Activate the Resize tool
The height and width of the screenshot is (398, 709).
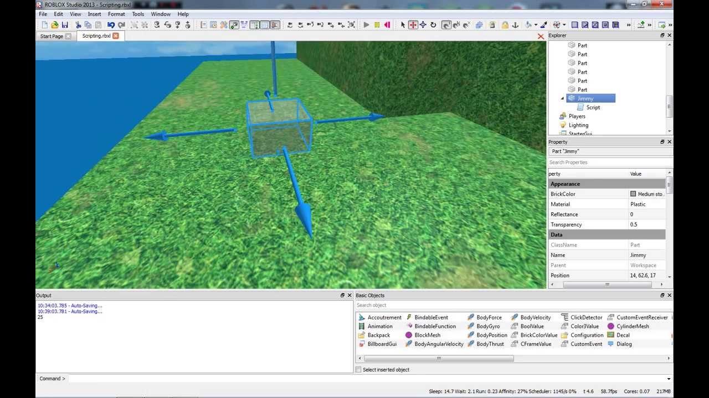tap(423, 25)
